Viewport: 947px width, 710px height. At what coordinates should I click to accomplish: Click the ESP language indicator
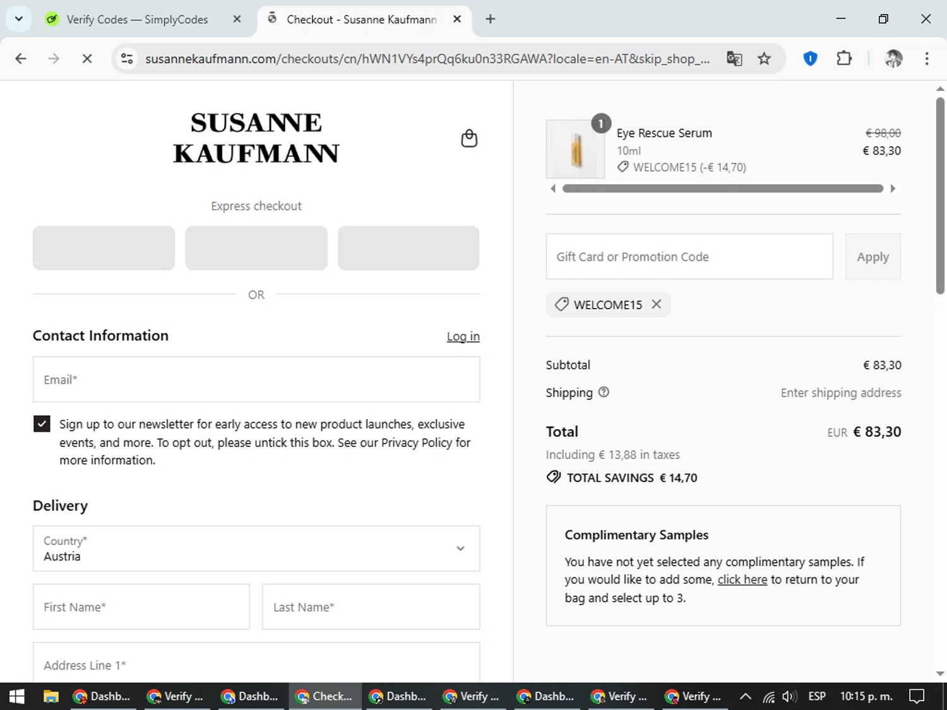tap(817, 696)
